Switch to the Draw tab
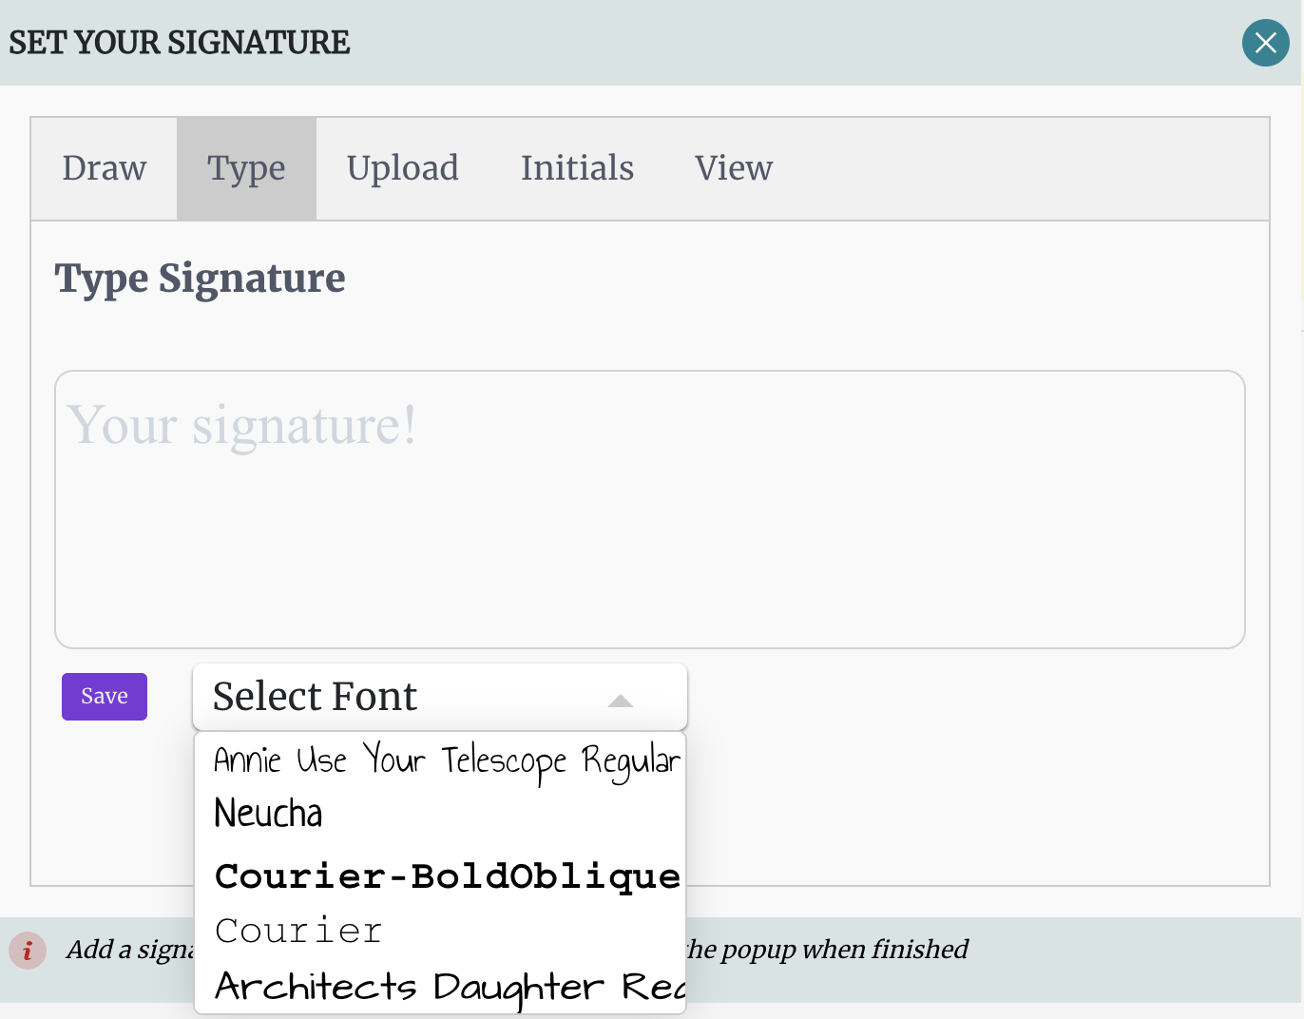The width and height of the screenshot is (1304, 1019). pyautogui.click(x=105, y=168)
